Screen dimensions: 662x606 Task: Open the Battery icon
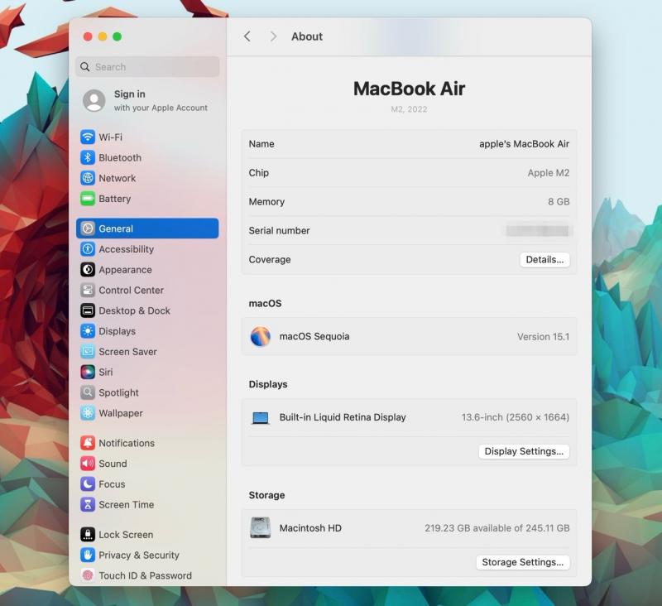pos(88,199)
